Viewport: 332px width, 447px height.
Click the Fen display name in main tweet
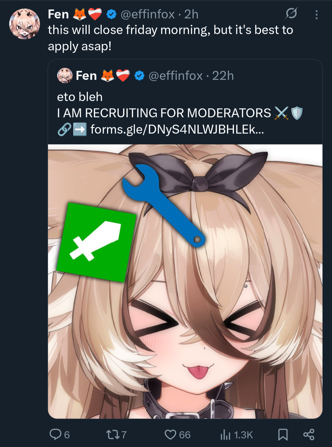click(x=58, y=14)
